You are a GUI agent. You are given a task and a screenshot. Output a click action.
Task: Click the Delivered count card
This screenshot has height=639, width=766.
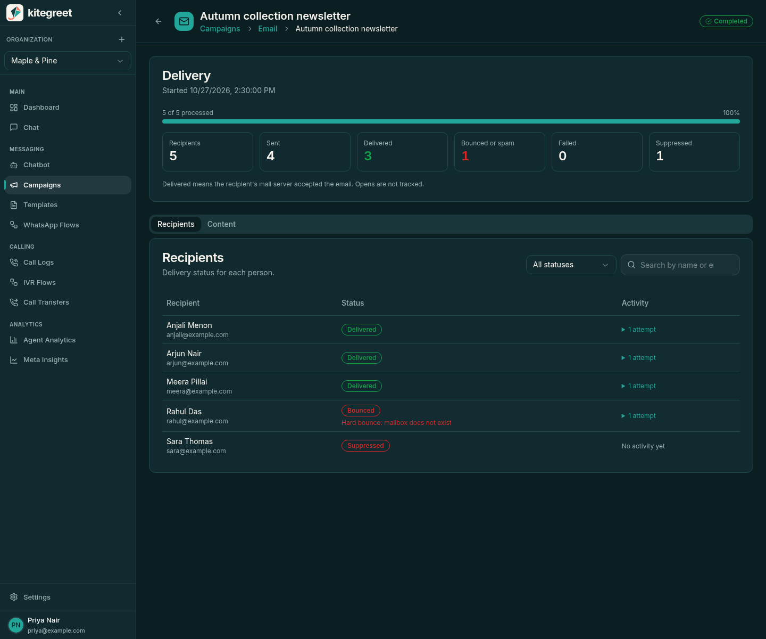(402, 152)
